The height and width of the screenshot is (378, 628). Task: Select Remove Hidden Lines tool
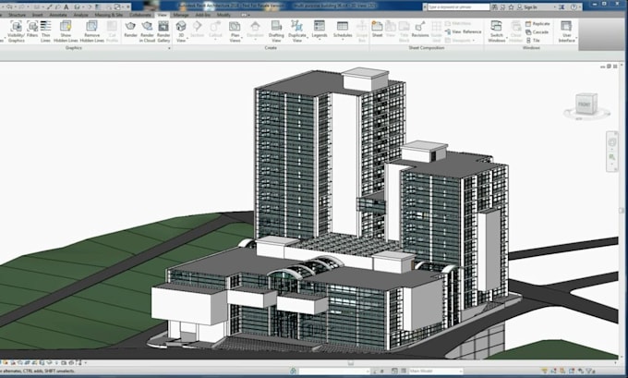tap(91, 31)
